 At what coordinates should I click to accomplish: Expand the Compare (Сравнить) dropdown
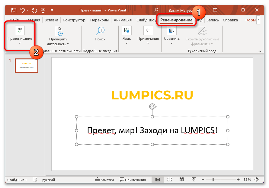pyautogui.click(x=171, y=43)
